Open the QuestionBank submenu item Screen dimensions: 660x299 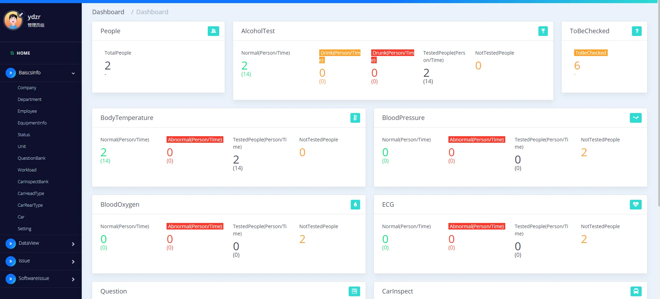(x=32, y=158)
